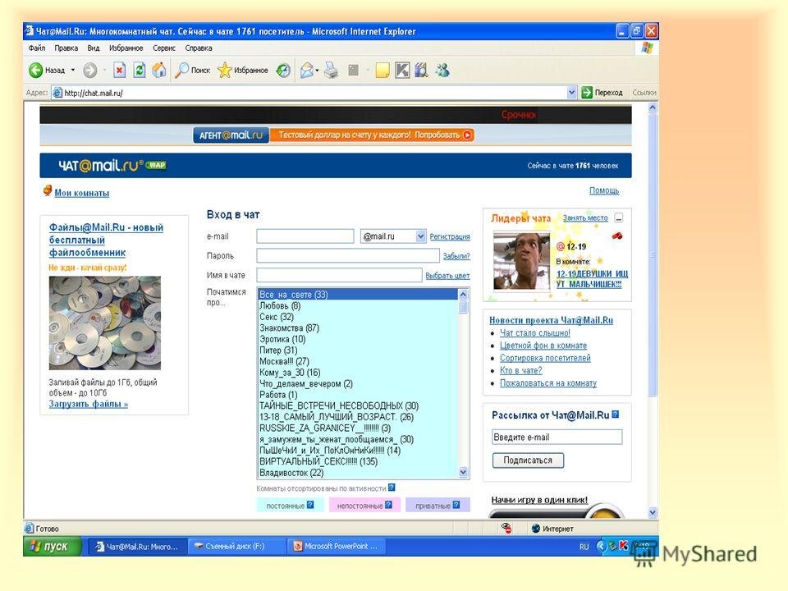Click the Введите e-mail subscription field
Image resolution: width=788 pixels, height=591 pixels.
pyautogui.click(x=557, y=437)
